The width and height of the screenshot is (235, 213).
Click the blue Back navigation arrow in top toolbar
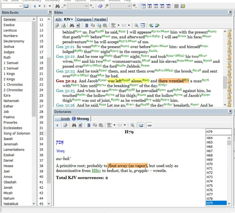click(34, 6)
